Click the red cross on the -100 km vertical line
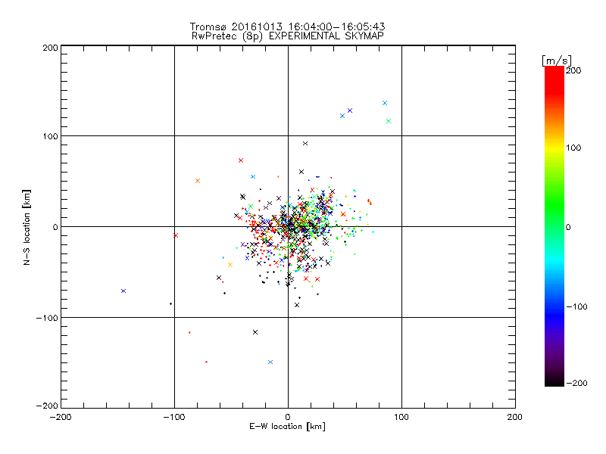606x454 pixels. point(176,235)
